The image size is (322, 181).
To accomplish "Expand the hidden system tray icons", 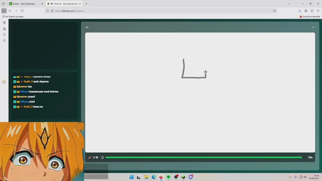I will (290, 177).
